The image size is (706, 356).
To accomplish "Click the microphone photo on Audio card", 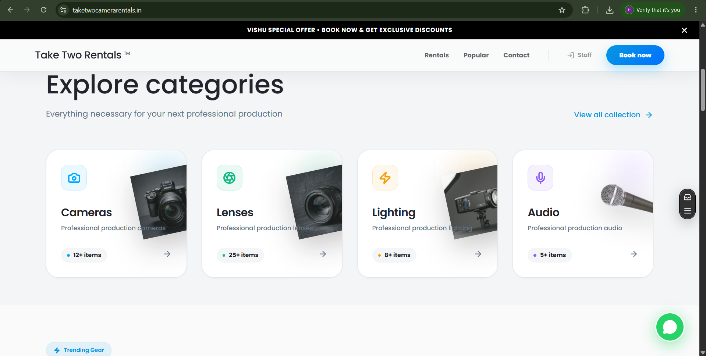I will point(627,198).
